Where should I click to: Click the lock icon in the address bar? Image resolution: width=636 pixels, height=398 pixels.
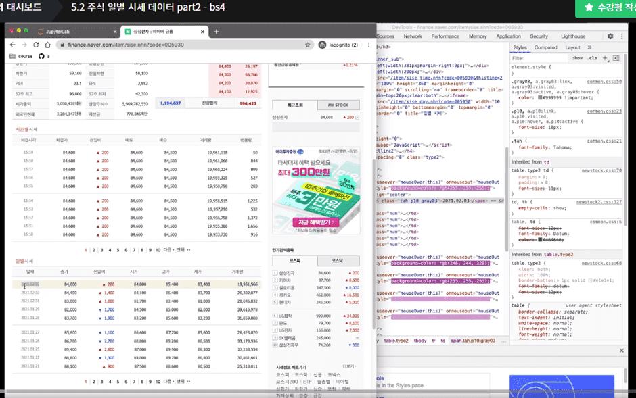(62, 45)
